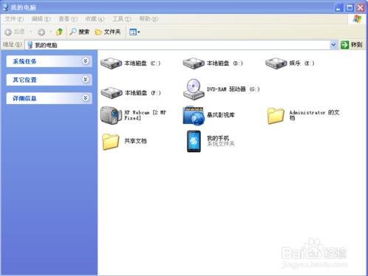Open the 帮助(H) menu
368x276 pixels.
coord(149,19)
